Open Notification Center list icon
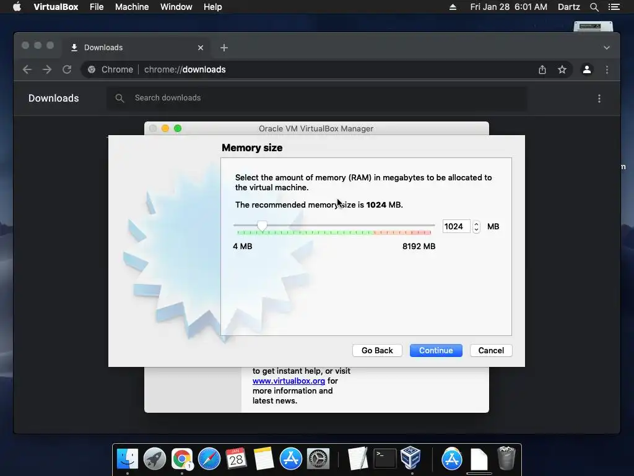This screenshot has height=476, width=634. pyautogui.click(x=614, y=7)
